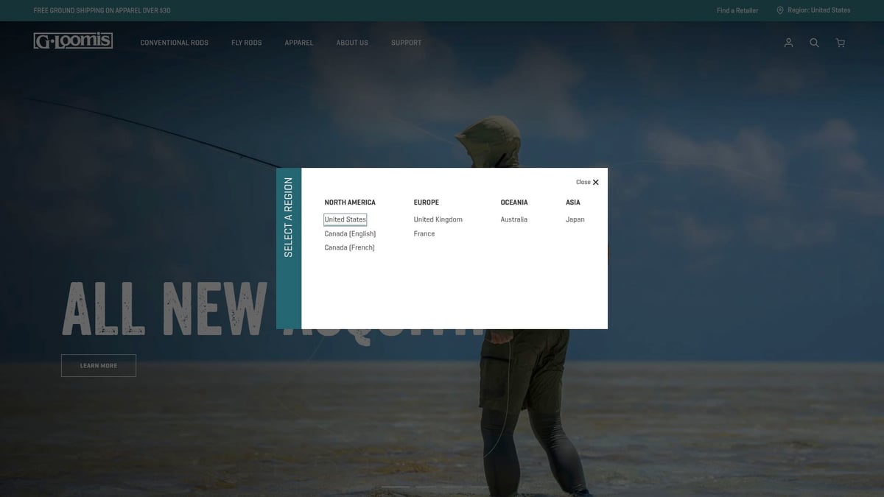This screenshot has height=497, width=884.
Task: Select the cart bag icon at top right
Action: [840, 42]
